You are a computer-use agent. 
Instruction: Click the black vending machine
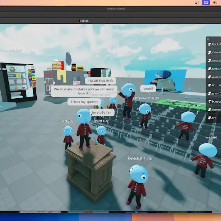[18, 82]
